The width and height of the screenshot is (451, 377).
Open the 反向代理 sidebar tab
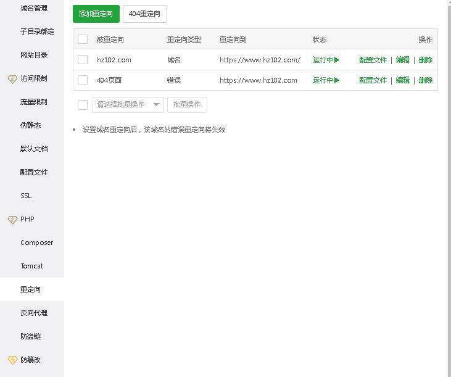point(32,313)
